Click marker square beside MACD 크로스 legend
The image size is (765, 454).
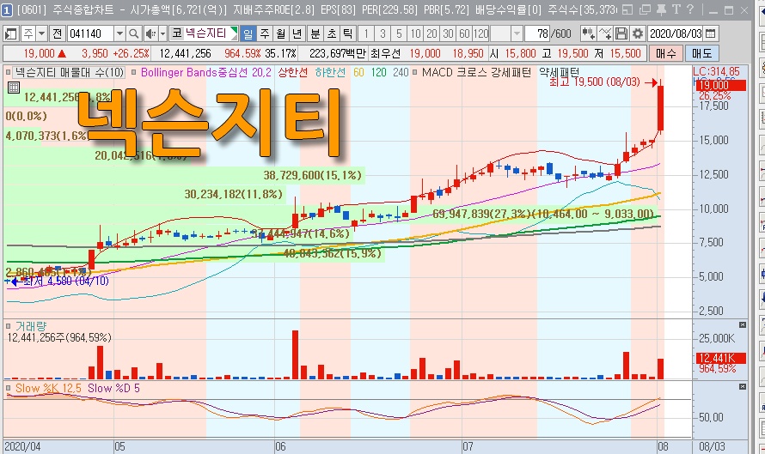[414, 73]
